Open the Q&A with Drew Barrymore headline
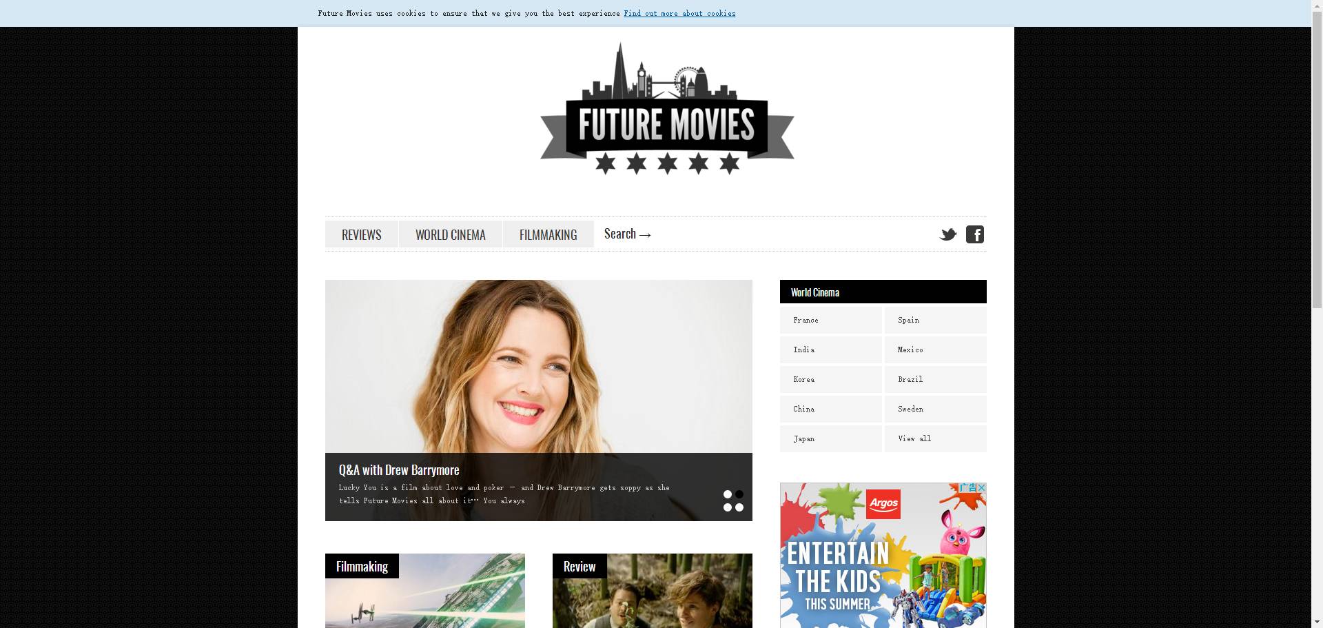This screenshot has width=1323, height=628. point(399,470)
